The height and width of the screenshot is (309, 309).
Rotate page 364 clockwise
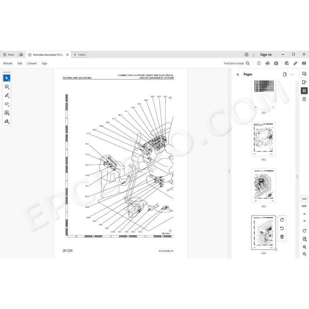pos(282,220)
